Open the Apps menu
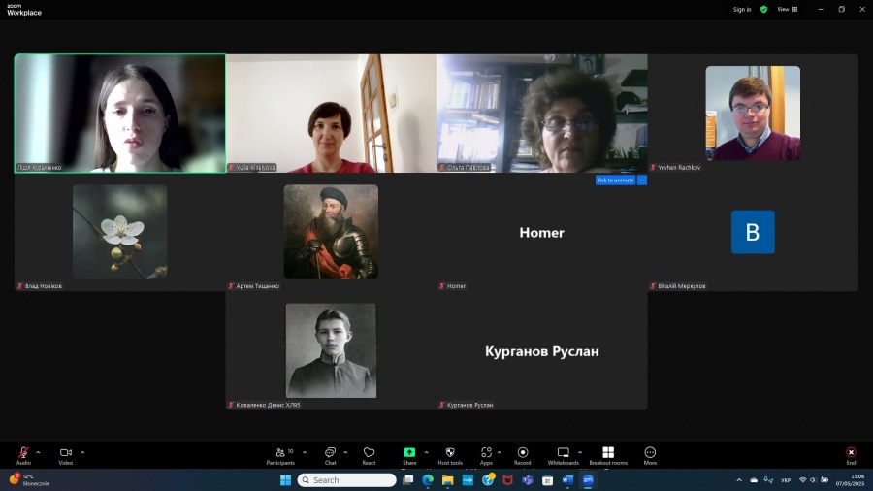The height and width of the screenshot is (491, 873). 486,455
